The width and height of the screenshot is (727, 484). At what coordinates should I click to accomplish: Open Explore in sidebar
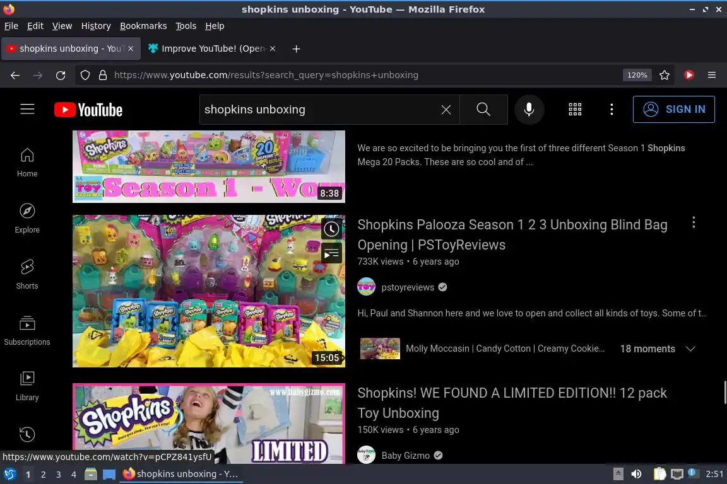click(27, 219)
